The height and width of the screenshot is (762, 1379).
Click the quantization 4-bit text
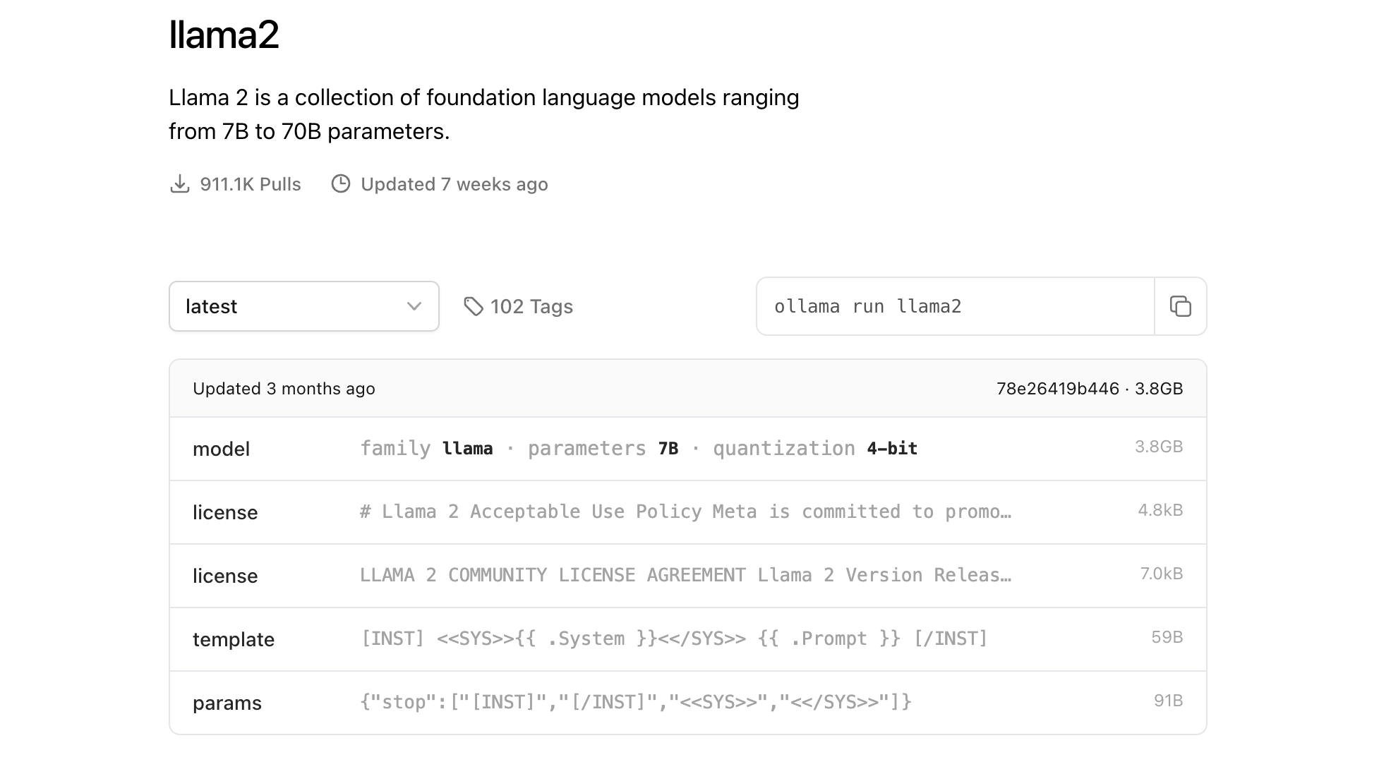pyautogui.click(x=815, y=449)
